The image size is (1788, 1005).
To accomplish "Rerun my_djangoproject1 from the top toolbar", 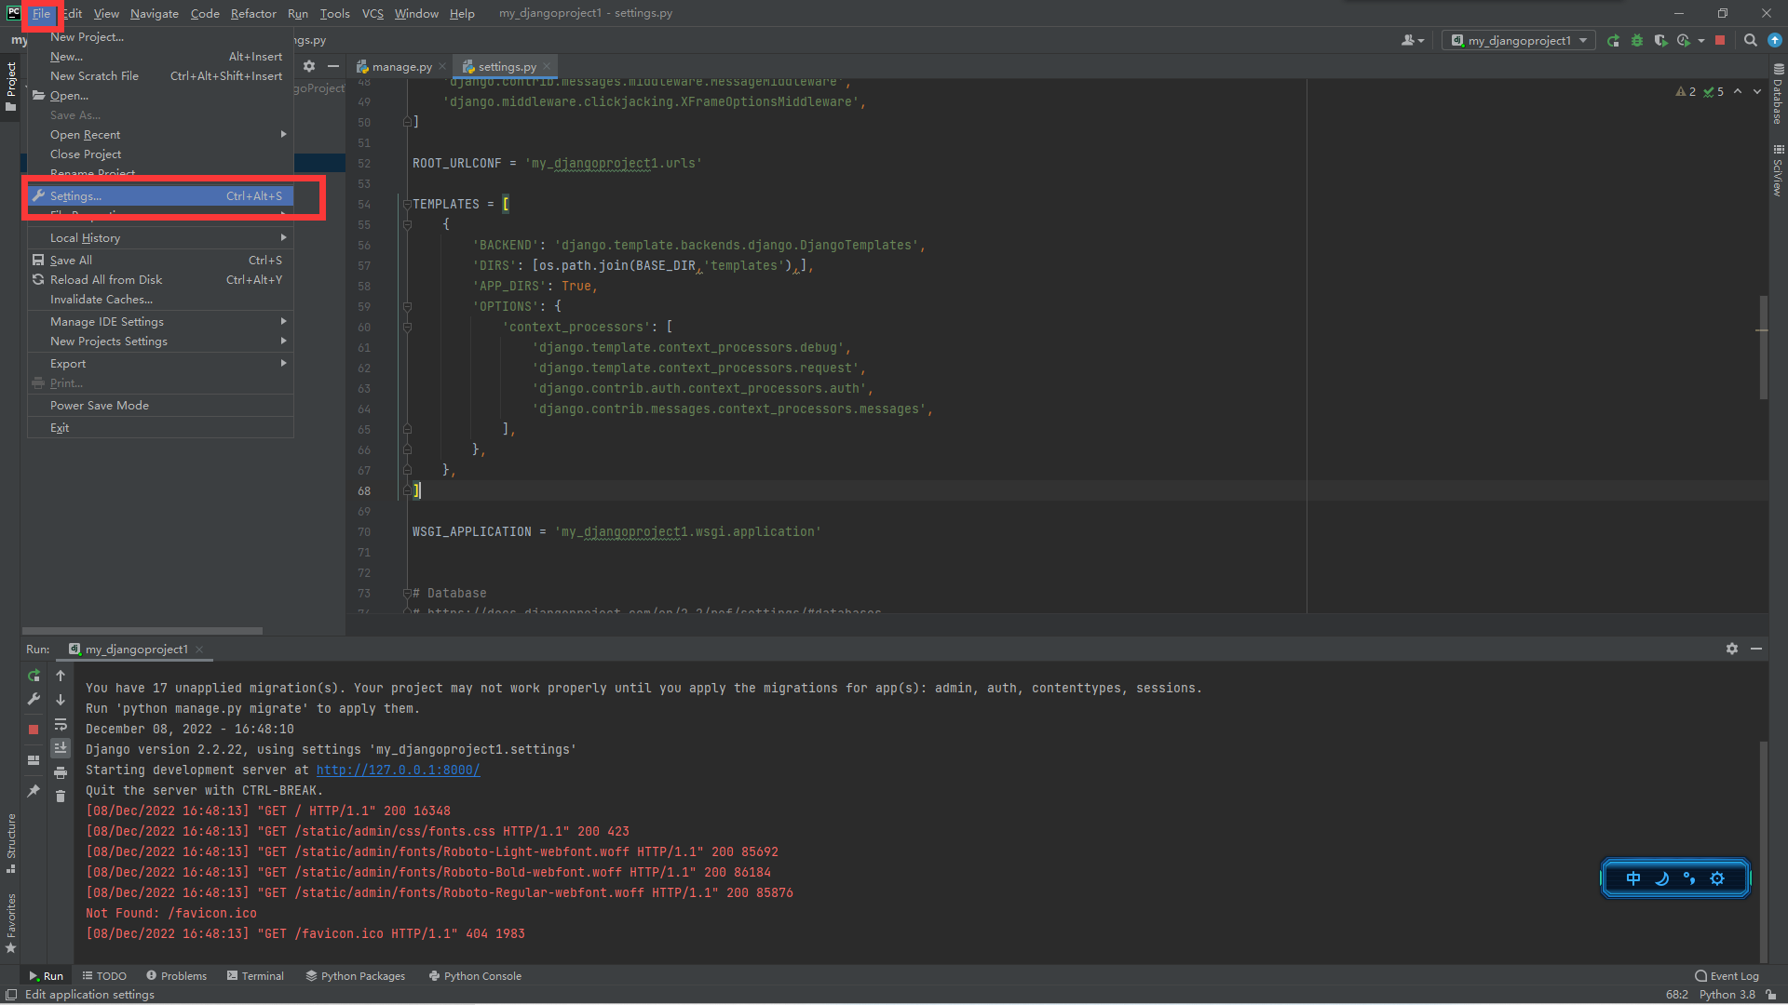I will point(1613,41).
